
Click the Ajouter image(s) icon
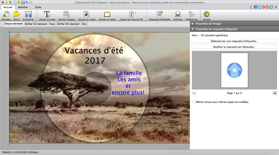click(x=67, y=14)
